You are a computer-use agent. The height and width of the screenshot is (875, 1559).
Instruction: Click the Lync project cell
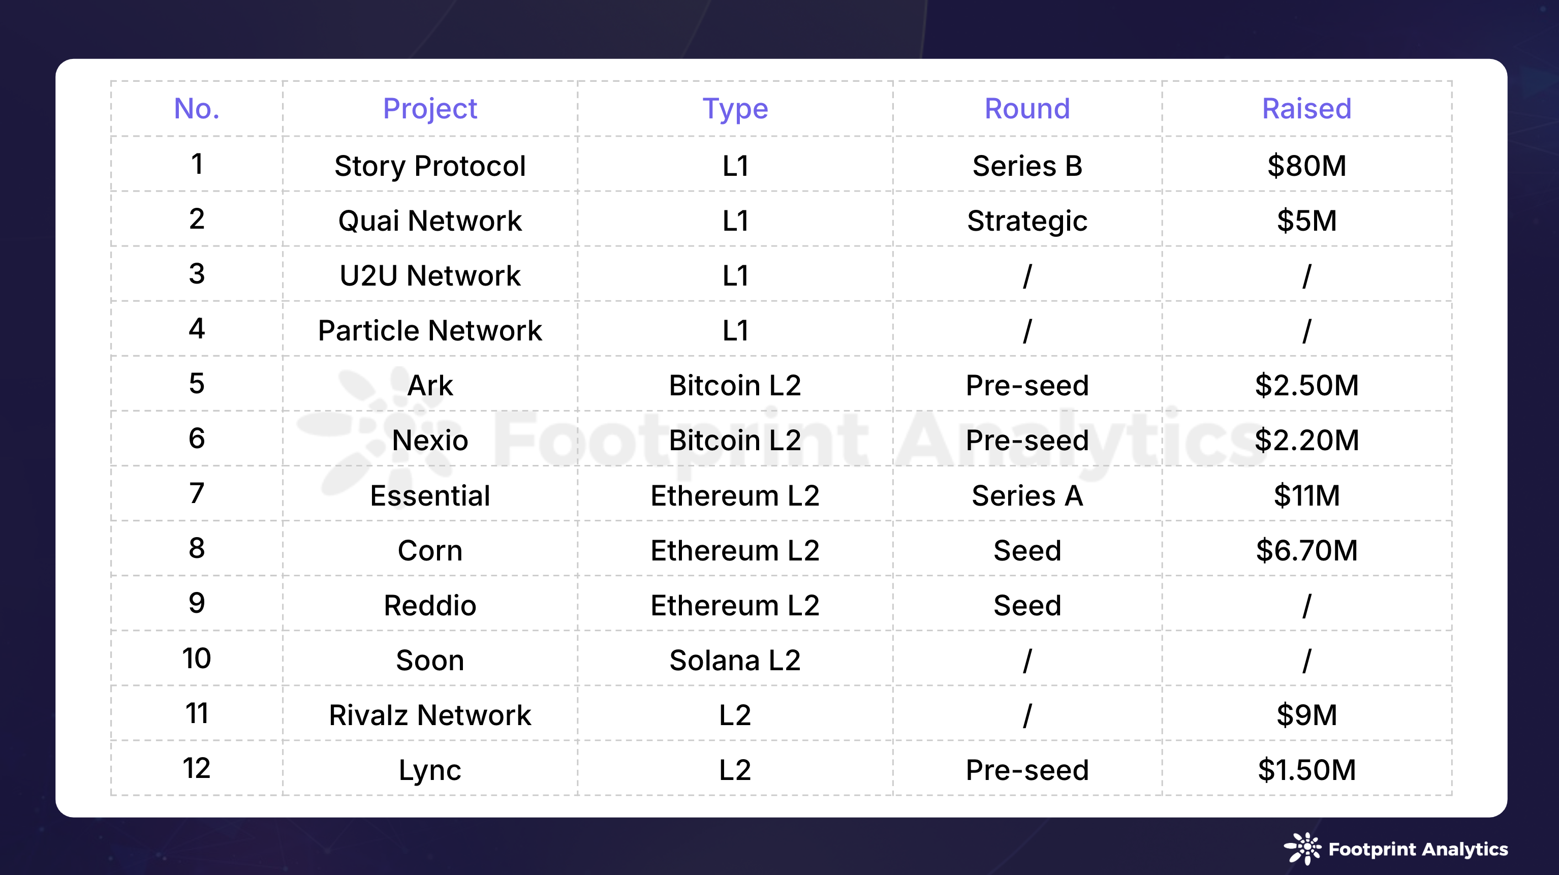(x=430, y=770)
